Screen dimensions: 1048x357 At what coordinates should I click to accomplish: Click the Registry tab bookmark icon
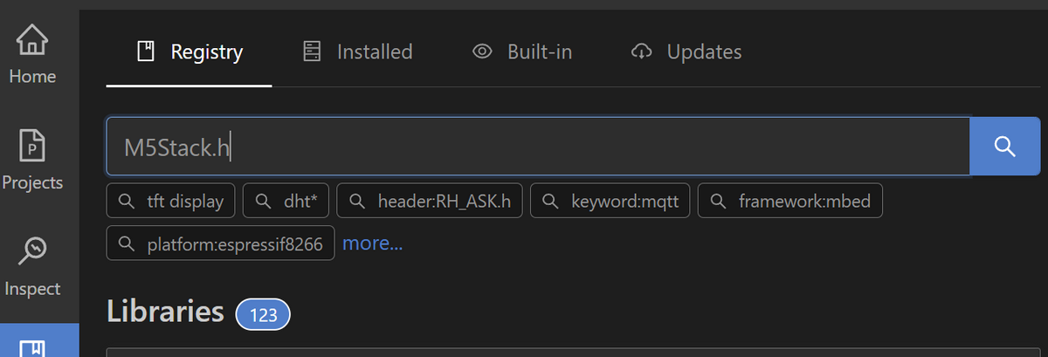[x=146, y=51]
